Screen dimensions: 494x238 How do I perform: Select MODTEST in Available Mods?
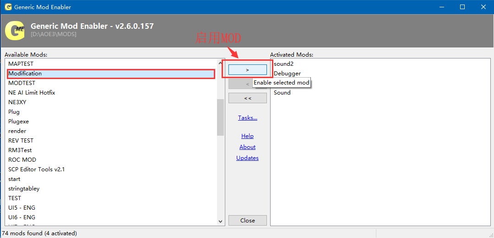click(111, 83)
